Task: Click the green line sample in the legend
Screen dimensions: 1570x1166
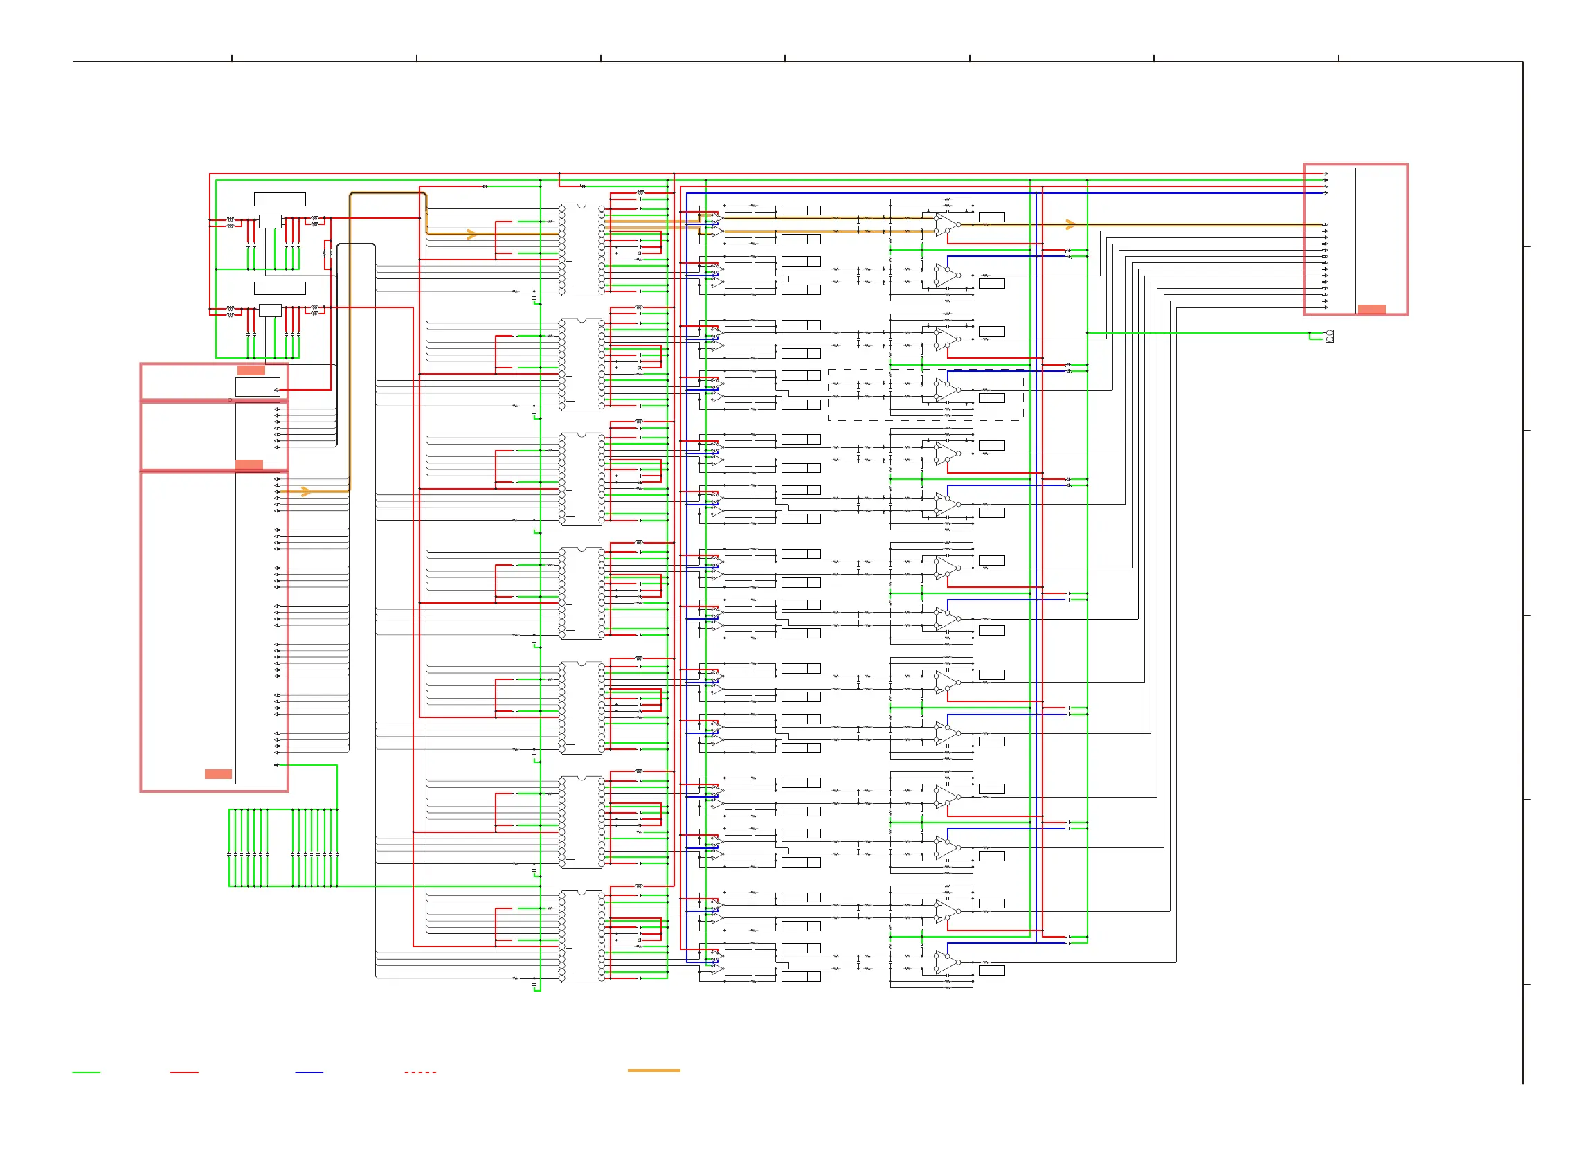Action: pyautogui.click(x=86, y=1072)
